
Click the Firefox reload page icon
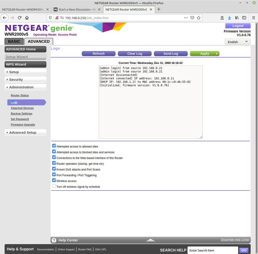click(x=19, y=18)
